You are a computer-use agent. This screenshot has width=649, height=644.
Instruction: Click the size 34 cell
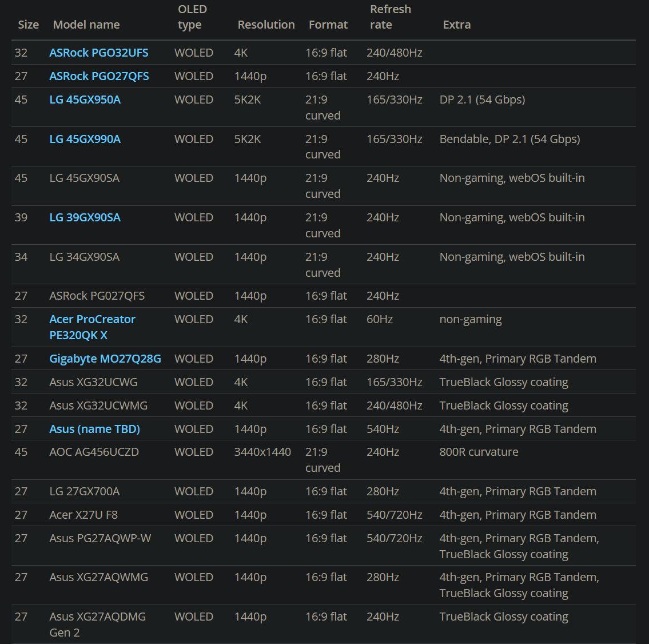[x=21, y=257]
